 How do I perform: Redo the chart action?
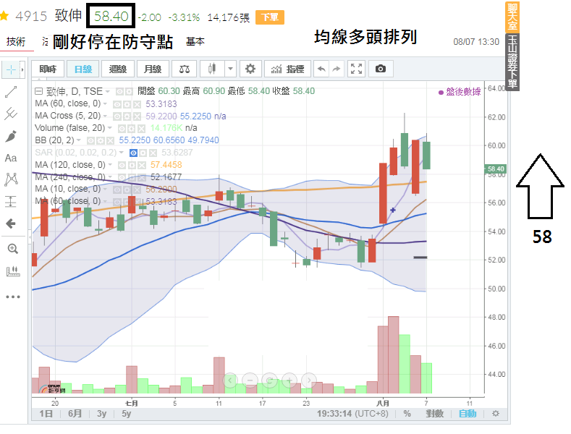(337, 69)
